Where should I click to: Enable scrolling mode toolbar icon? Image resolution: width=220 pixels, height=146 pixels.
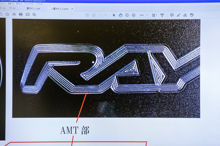(x=162, y=15)
